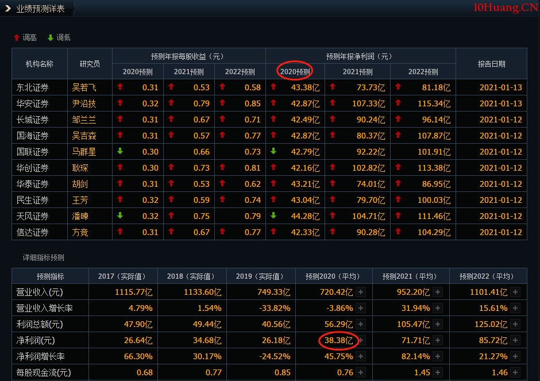540x381 pixels.
Task: Open analyst 吴吉森's profile link
Action: [84, 136]
